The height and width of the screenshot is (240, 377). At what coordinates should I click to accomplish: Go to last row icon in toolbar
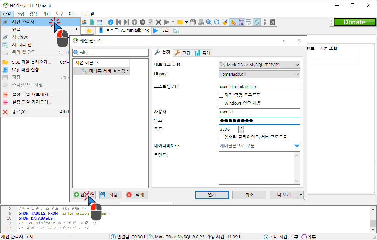pyautogui.click(x=127, y=22)
